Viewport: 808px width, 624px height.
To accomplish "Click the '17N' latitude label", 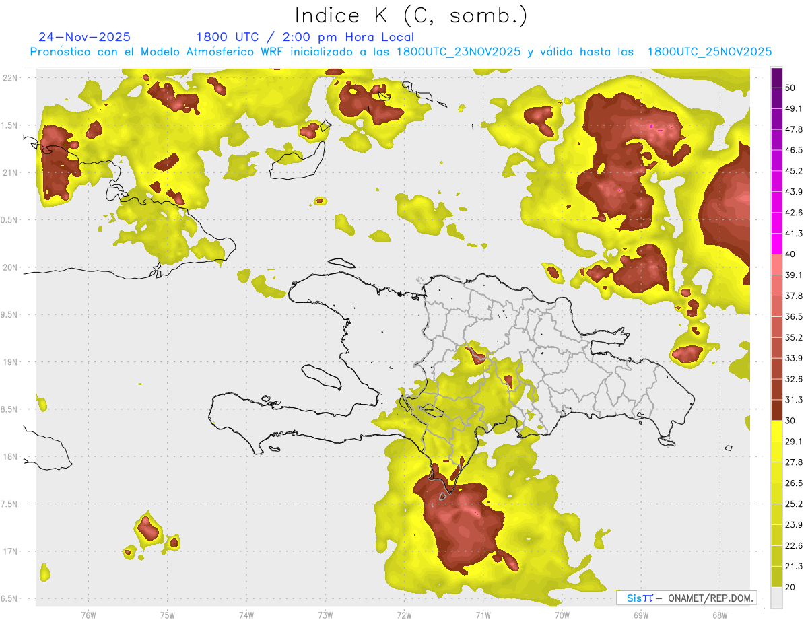I will click(x=10, y=551).
